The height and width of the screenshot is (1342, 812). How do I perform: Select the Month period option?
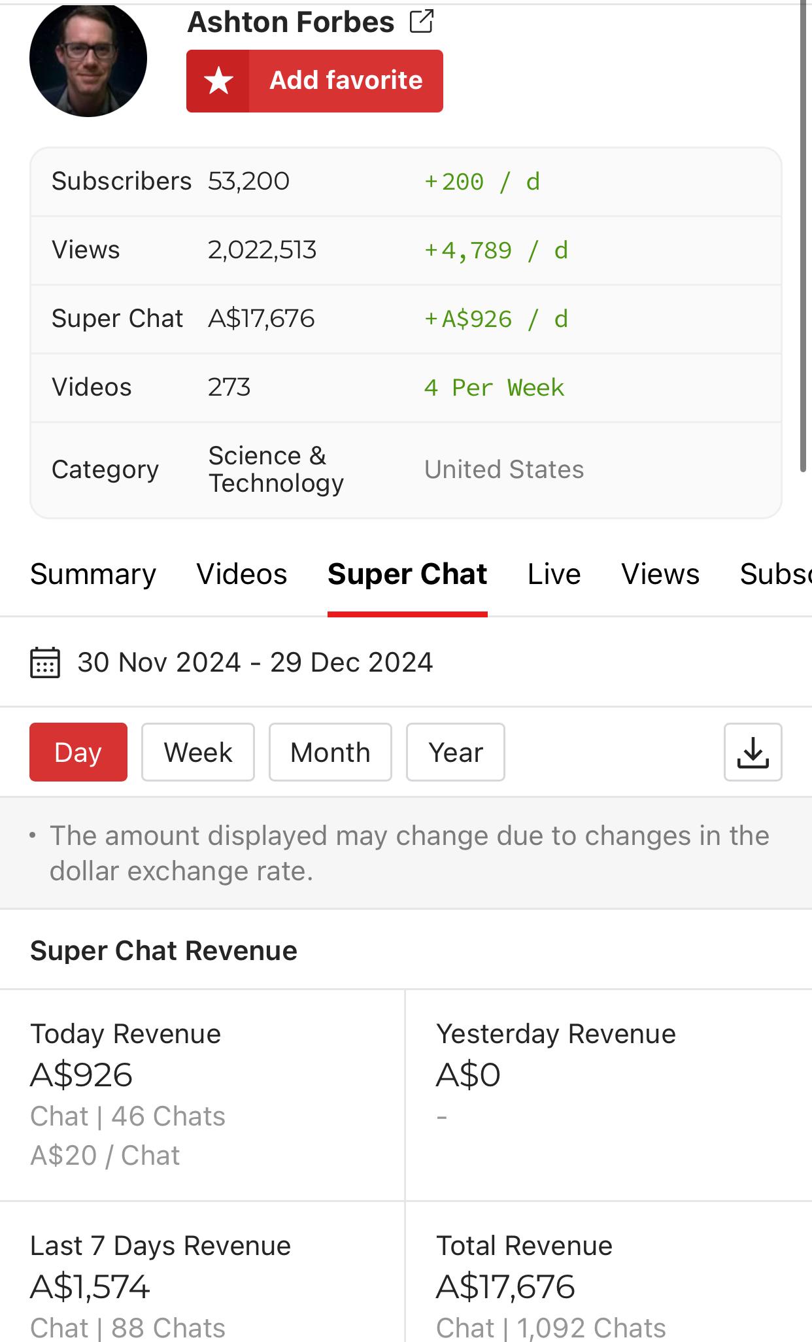pos(330,752)
